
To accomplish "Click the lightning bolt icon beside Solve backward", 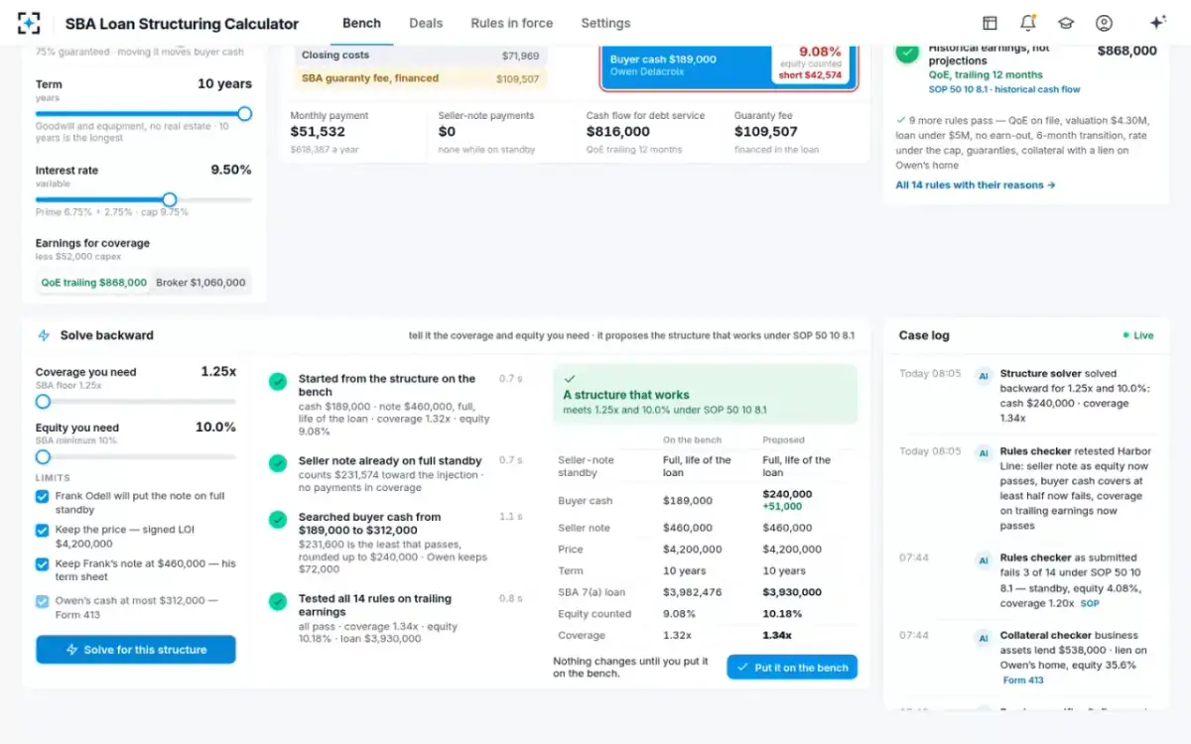I will coord(44,335).
